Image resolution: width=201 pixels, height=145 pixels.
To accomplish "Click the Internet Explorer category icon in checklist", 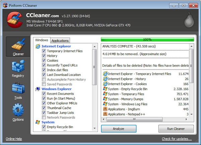I will coord(38,46).
